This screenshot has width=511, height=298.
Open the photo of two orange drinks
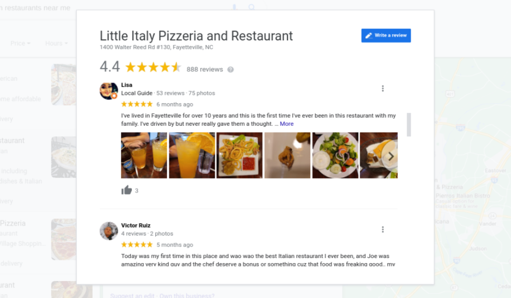(144, 155)
